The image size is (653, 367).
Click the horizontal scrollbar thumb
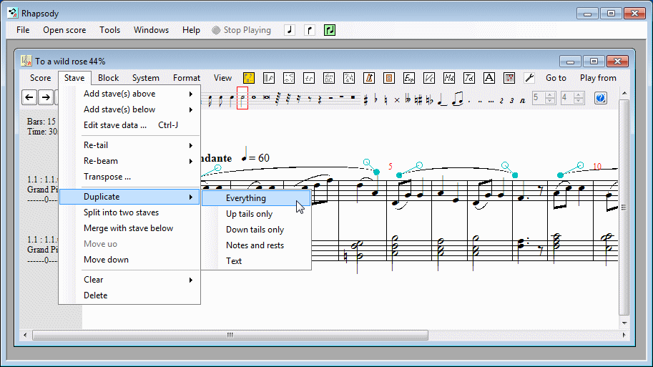(x=230, y=334)
